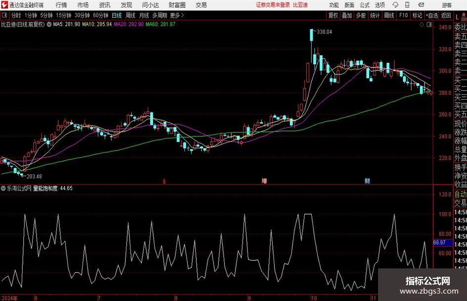Screen dimensions: 467x301
Task: Click the 自动 label in right panel
Action: pyautogui.click(x=461, y=194)
